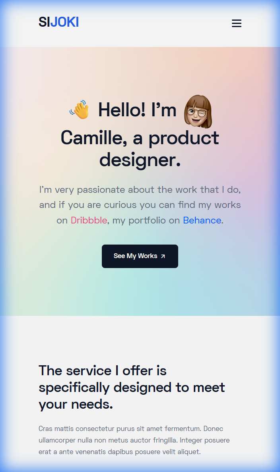Screen dimensions: 280x472
Task: Visit the Behance portfolio link
Action: click(202, 220)
